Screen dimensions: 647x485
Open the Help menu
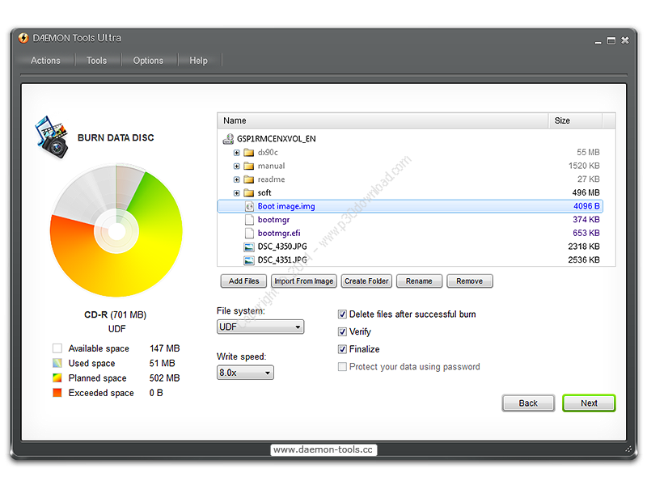pos(198,61)
